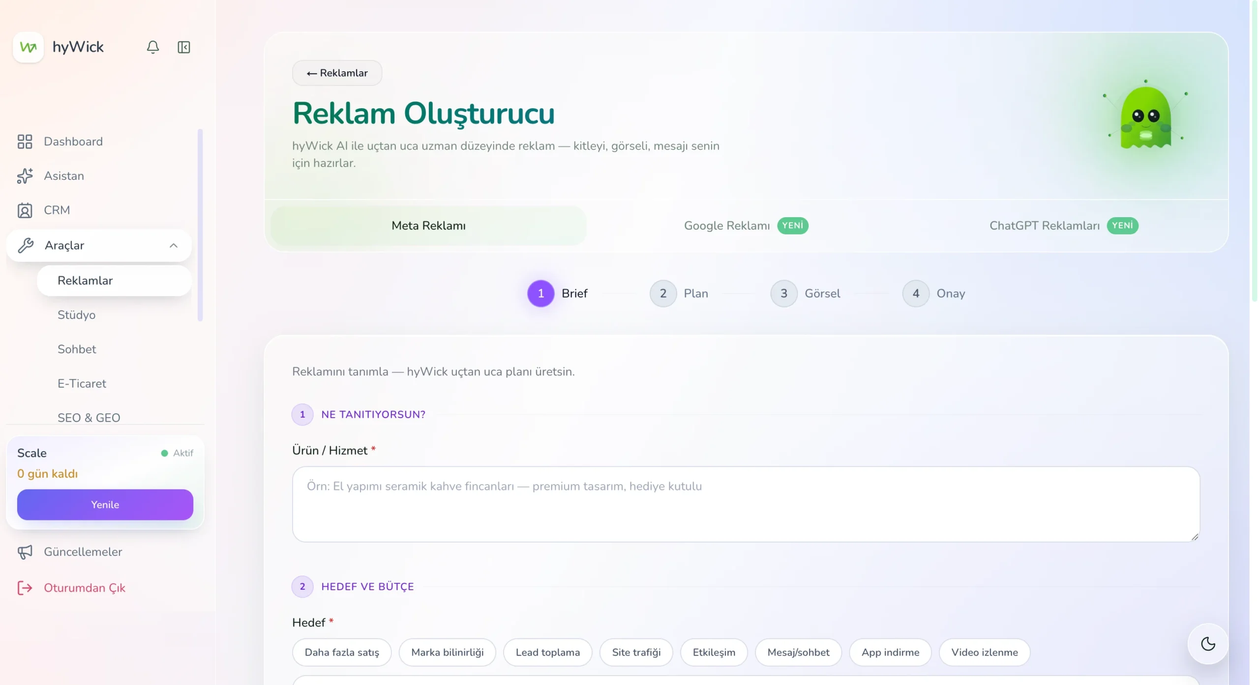Click the green ghost mascot
Image resolution: width=1259 pixels, height=685 pixels.
1145,117
